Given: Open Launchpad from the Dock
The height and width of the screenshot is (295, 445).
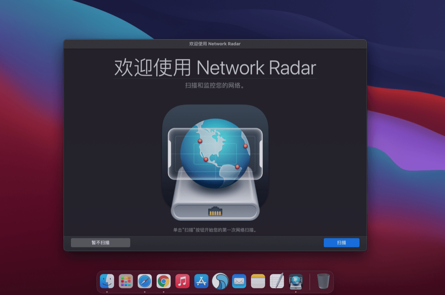Looking at the screenshot, I should (126, 281).
